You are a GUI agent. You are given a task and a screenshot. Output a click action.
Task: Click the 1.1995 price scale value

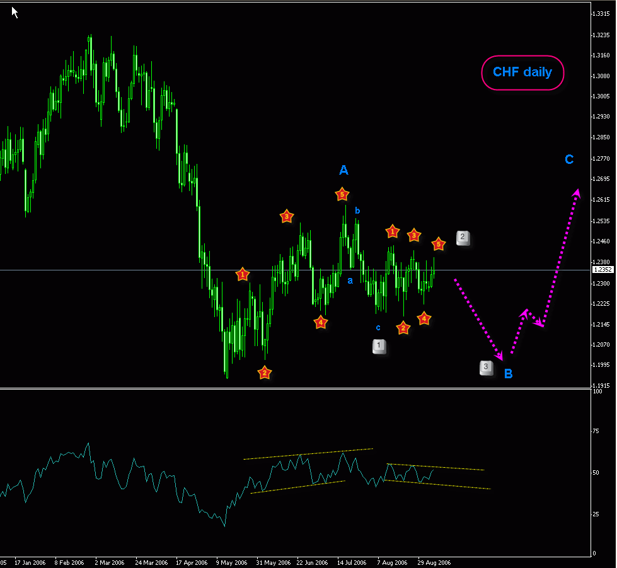coord(601,364)
